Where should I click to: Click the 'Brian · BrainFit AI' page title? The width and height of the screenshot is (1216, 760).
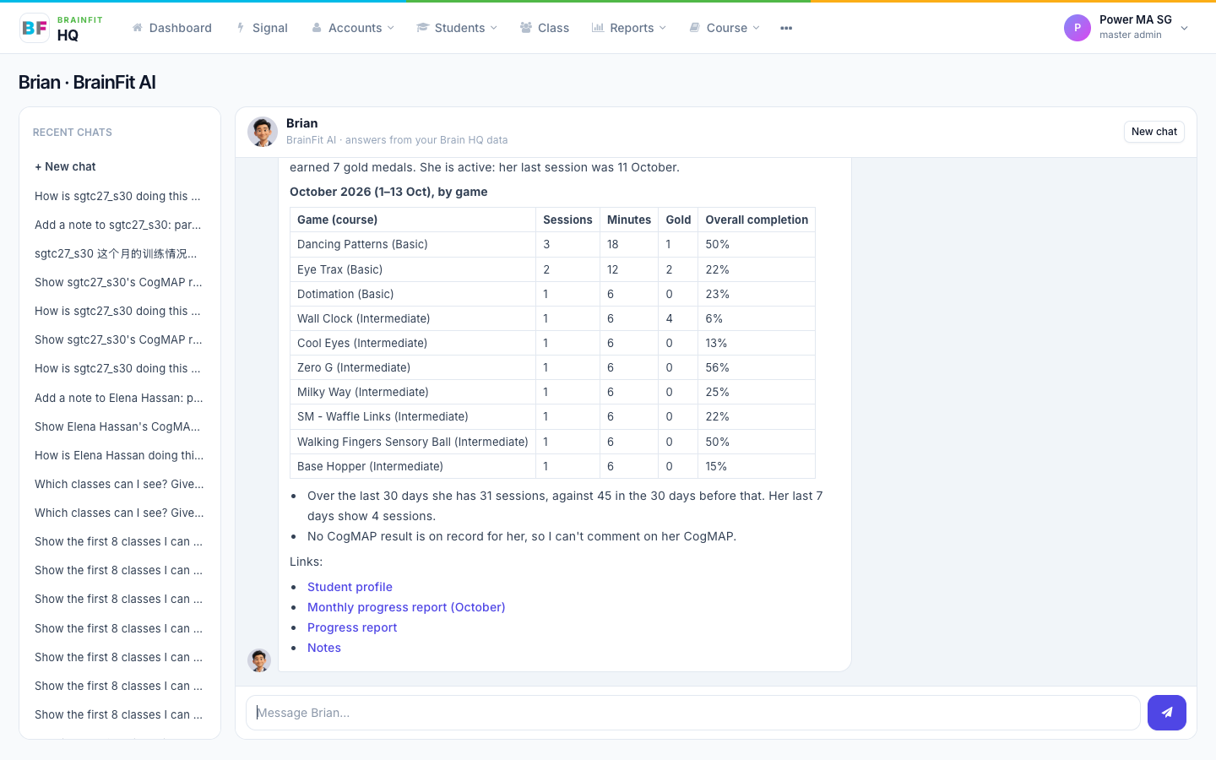(87, 82)
